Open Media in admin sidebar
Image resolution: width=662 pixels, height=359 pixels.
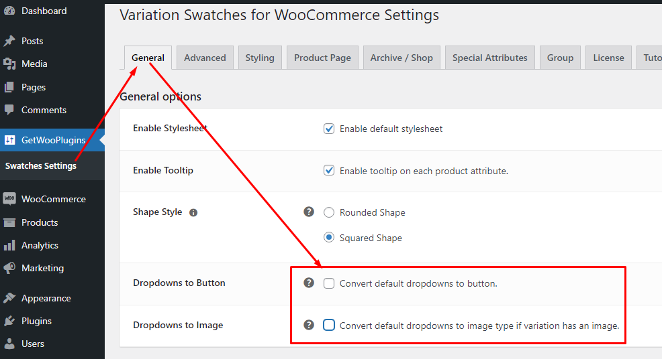pos(34,64)
